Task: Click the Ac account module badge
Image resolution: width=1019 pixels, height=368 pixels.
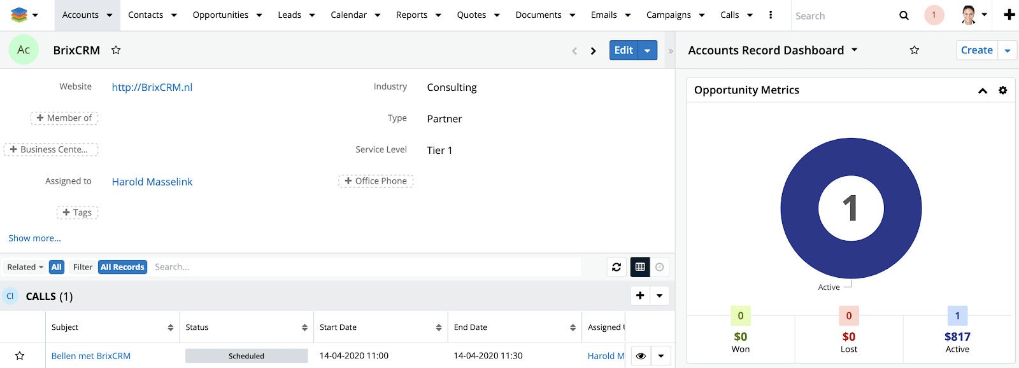Action: click(x=24, y=50)
